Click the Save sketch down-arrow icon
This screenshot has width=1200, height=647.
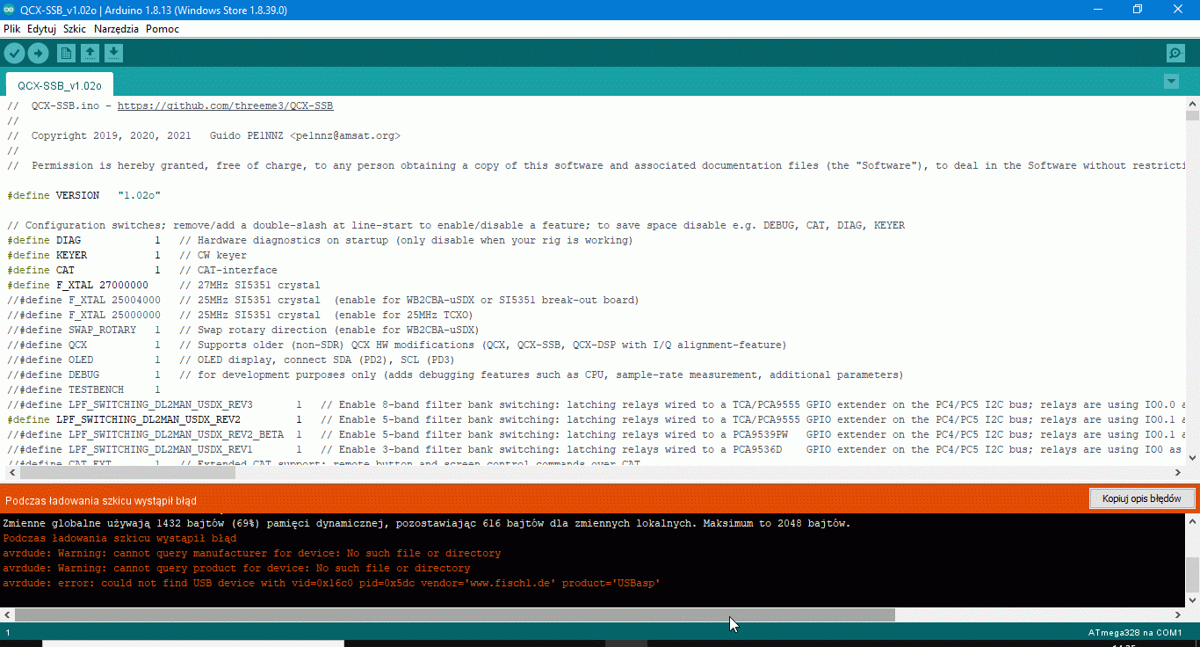coord(113,54)
